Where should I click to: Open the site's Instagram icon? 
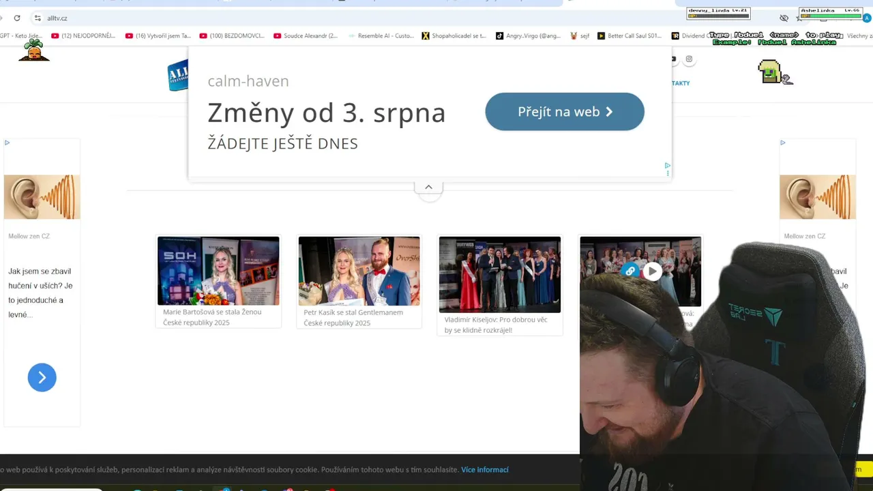(689, 59)
